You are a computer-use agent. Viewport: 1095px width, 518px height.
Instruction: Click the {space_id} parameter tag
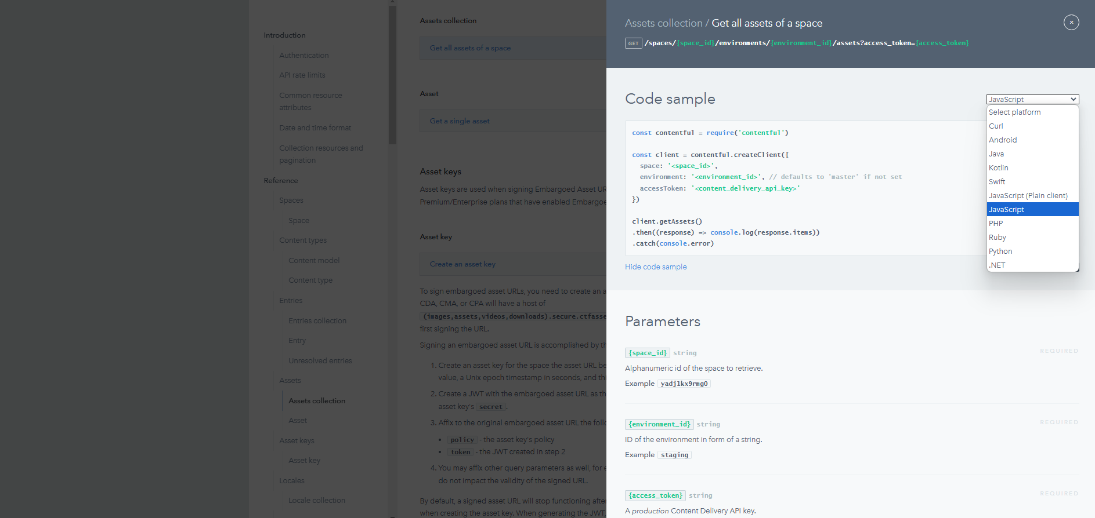coord(648,352)
